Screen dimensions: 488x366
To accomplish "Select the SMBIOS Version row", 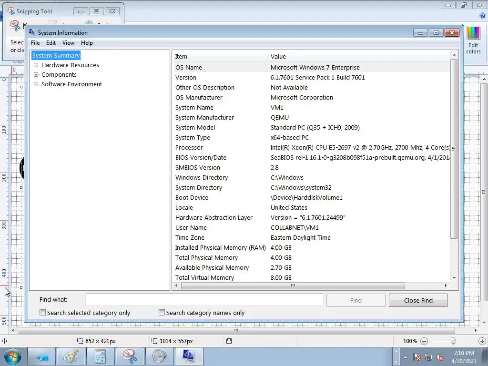I will click(x=311, y=167).
